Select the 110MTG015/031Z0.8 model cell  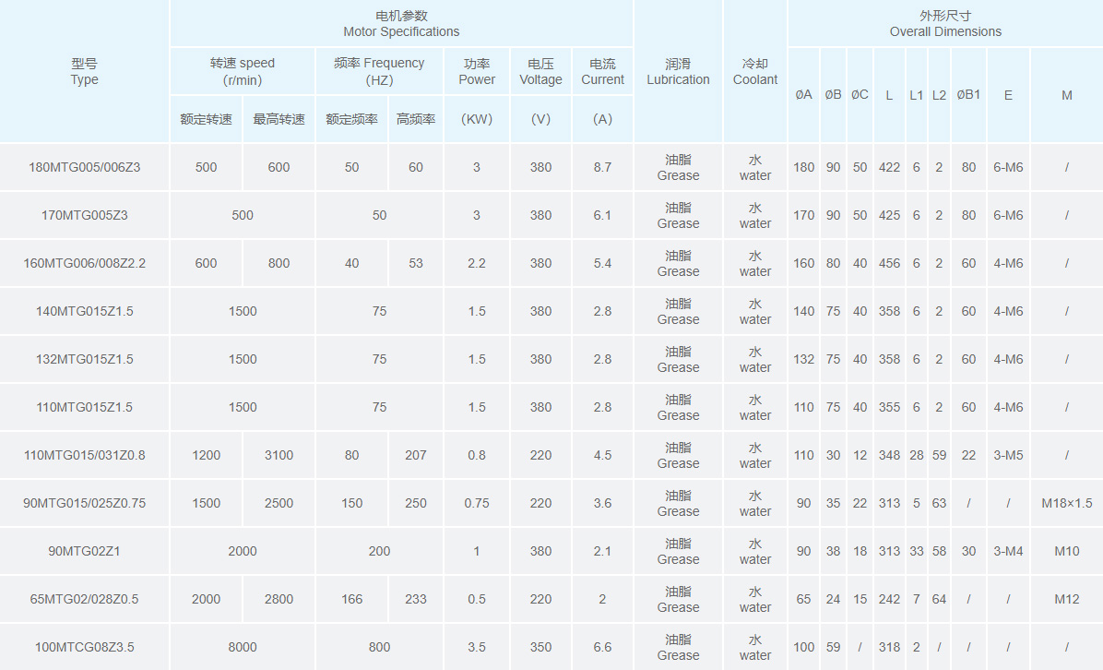(85, 455)
